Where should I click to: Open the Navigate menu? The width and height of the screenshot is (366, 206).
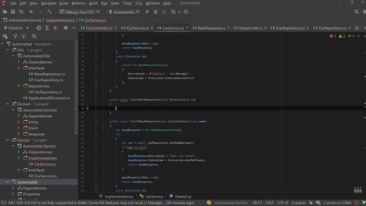click(49, 3)
